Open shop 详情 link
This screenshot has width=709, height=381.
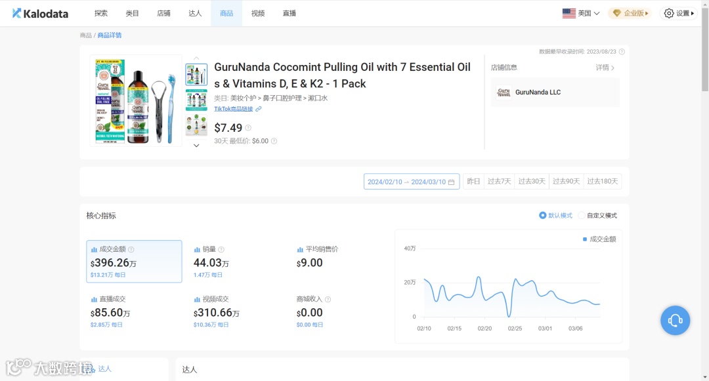coord(605,68)
